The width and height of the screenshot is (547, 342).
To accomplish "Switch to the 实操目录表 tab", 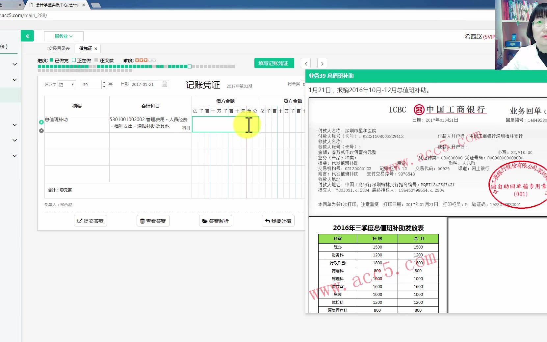I will pyautogui.click(x=59, y=48).
